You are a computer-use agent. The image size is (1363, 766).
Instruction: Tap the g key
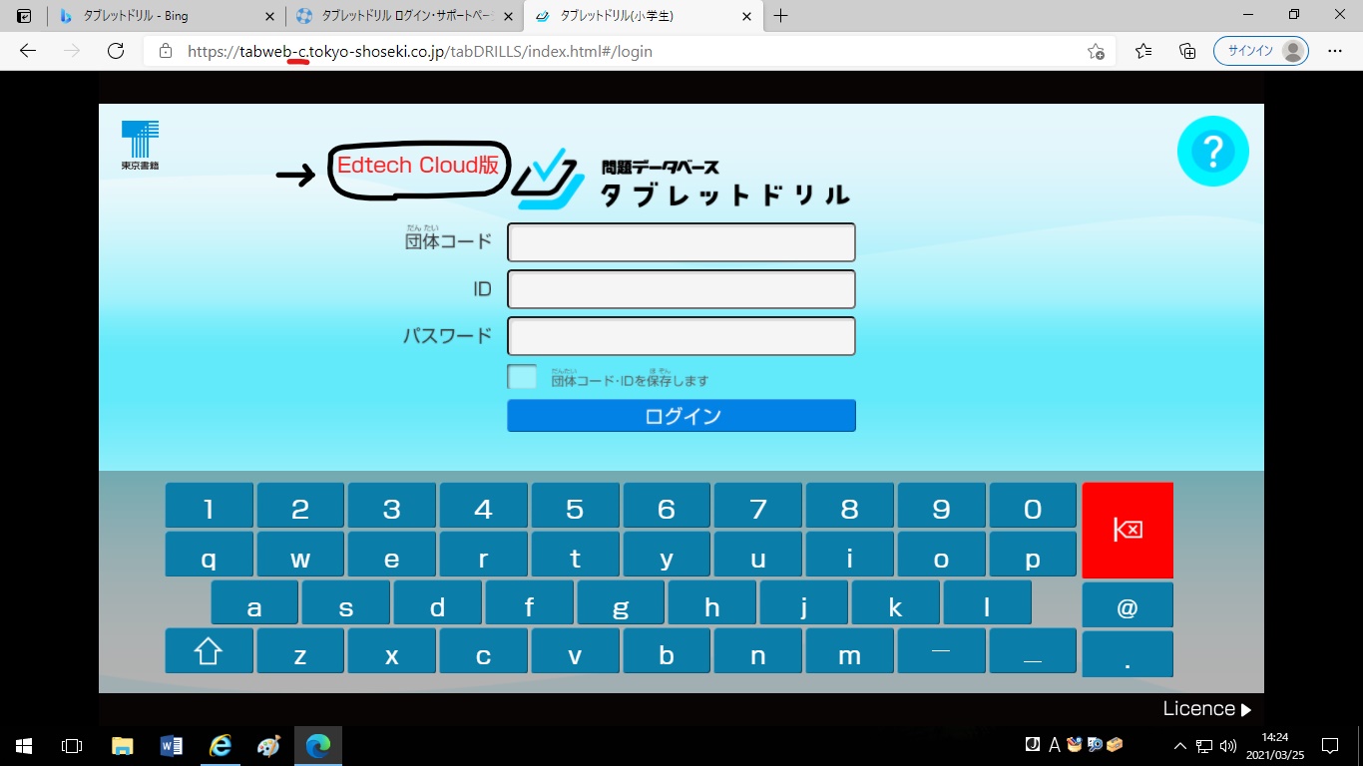(621, 604)
